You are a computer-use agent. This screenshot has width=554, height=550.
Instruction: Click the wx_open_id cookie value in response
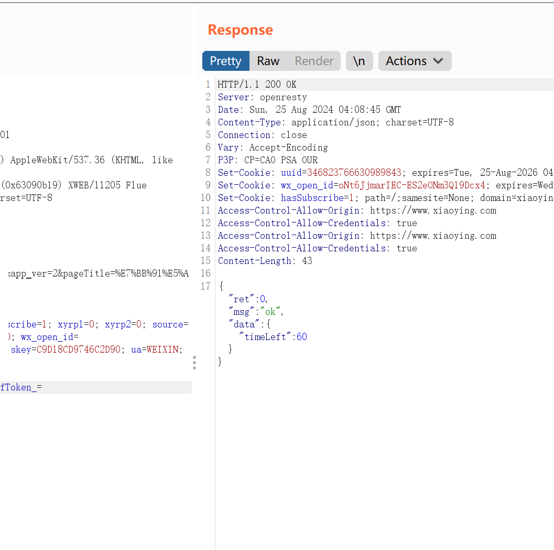[x=412, y=185]
